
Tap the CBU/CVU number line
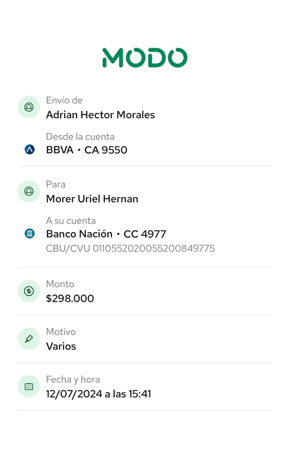(x=130, y=248)
